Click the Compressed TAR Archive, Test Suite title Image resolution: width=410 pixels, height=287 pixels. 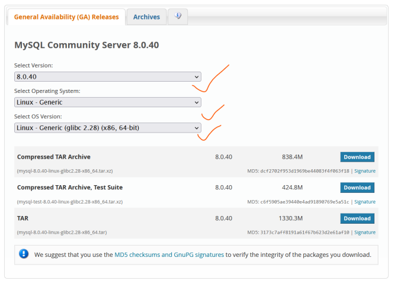[70, 188]
